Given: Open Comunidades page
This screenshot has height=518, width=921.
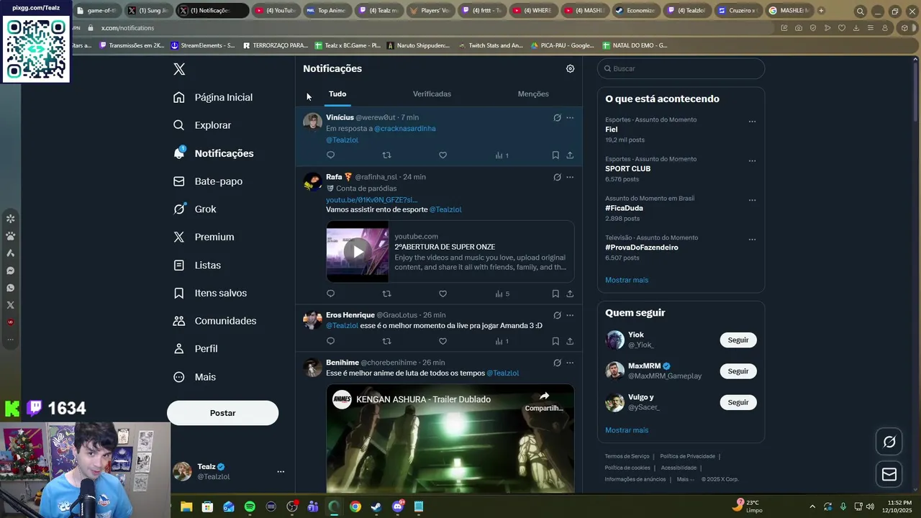Looking at the screenshot, I should tap(215, 321).
